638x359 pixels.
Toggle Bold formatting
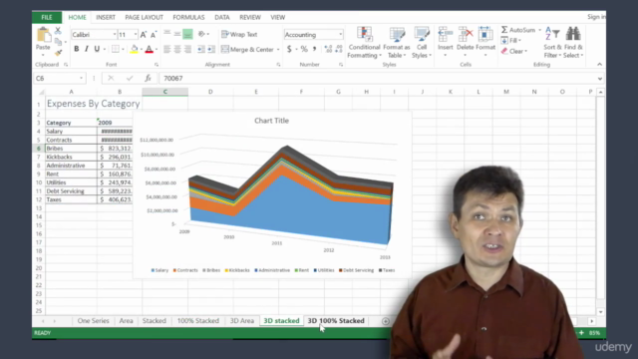pyautogui.click(x=76, y=49)
